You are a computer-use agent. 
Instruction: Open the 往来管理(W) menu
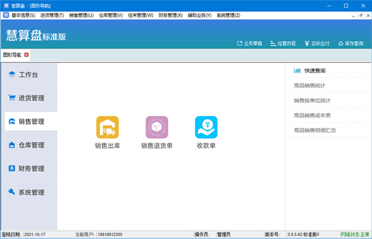(x=141, y=15)
